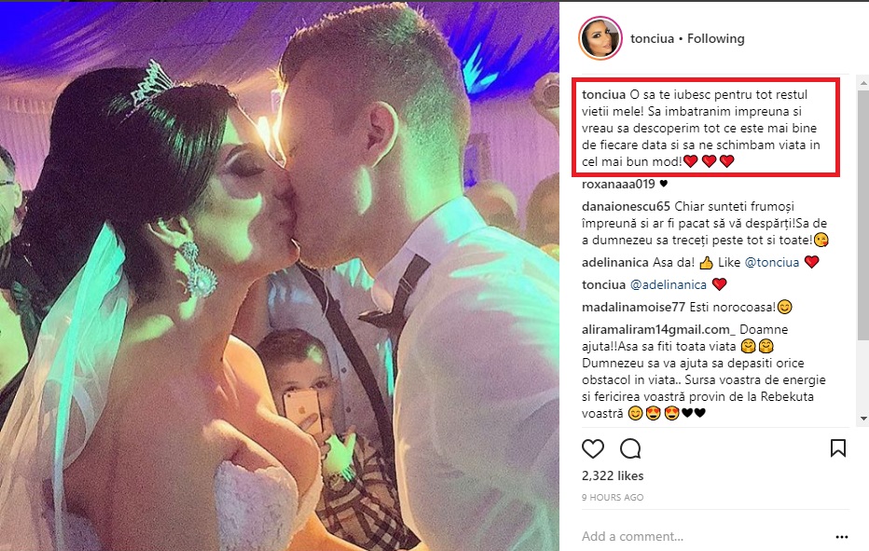869x551 pixels.
Task: Open madalinamoise77 commenter profile
Action: coord(633,307)
